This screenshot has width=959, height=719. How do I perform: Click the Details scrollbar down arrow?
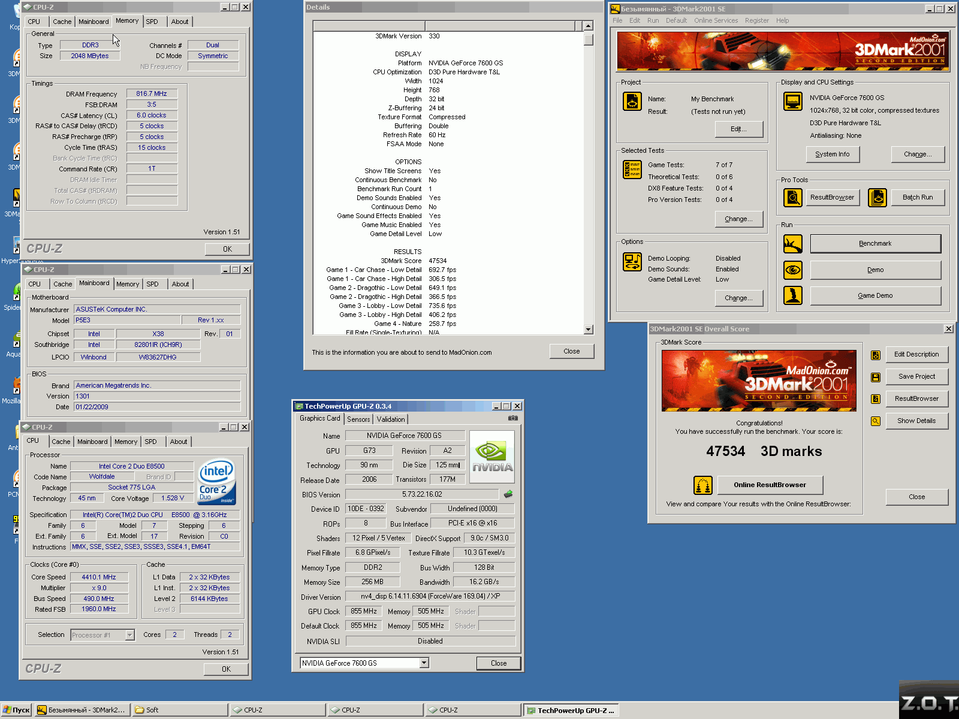tap(588, 330)
